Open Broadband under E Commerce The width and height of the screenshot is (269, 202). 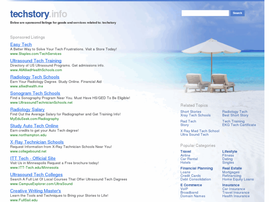coord(189,192)
